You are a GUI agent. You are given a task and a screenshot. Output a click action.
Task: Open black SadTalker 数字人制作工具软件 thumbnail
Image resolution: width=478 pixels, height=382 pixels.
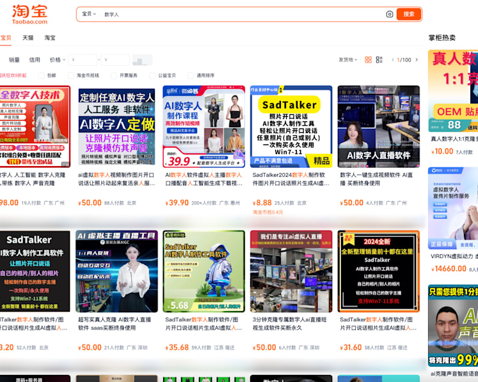tap(35, 271)
